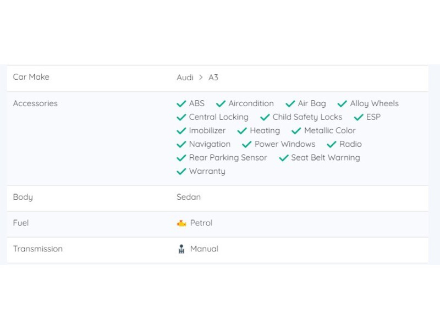The height and width of the screenshot is (330, 440).
Task: Click the checkmark icon beside Rear Parking Sensor
Action: 182,158
